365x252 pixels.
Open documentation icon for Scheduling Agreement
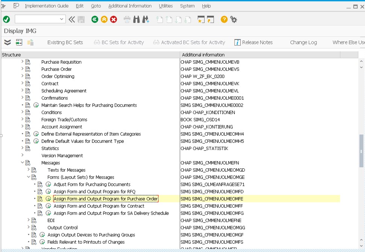[28, 91]
